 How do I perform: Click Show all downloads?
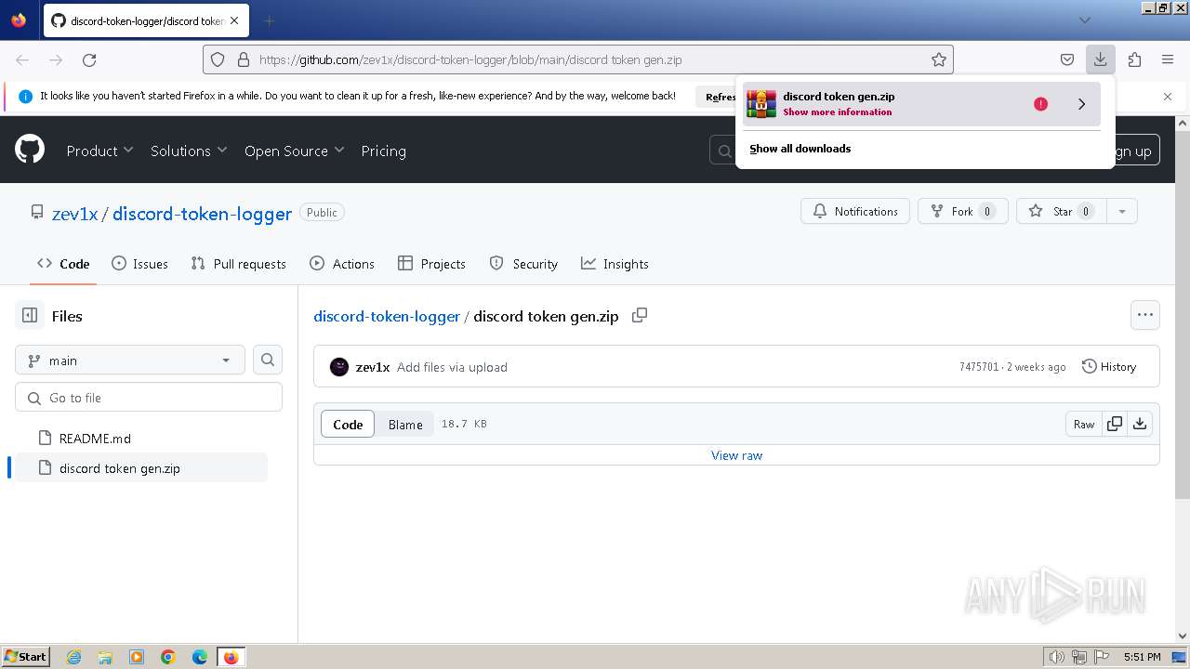coord(800,149)
